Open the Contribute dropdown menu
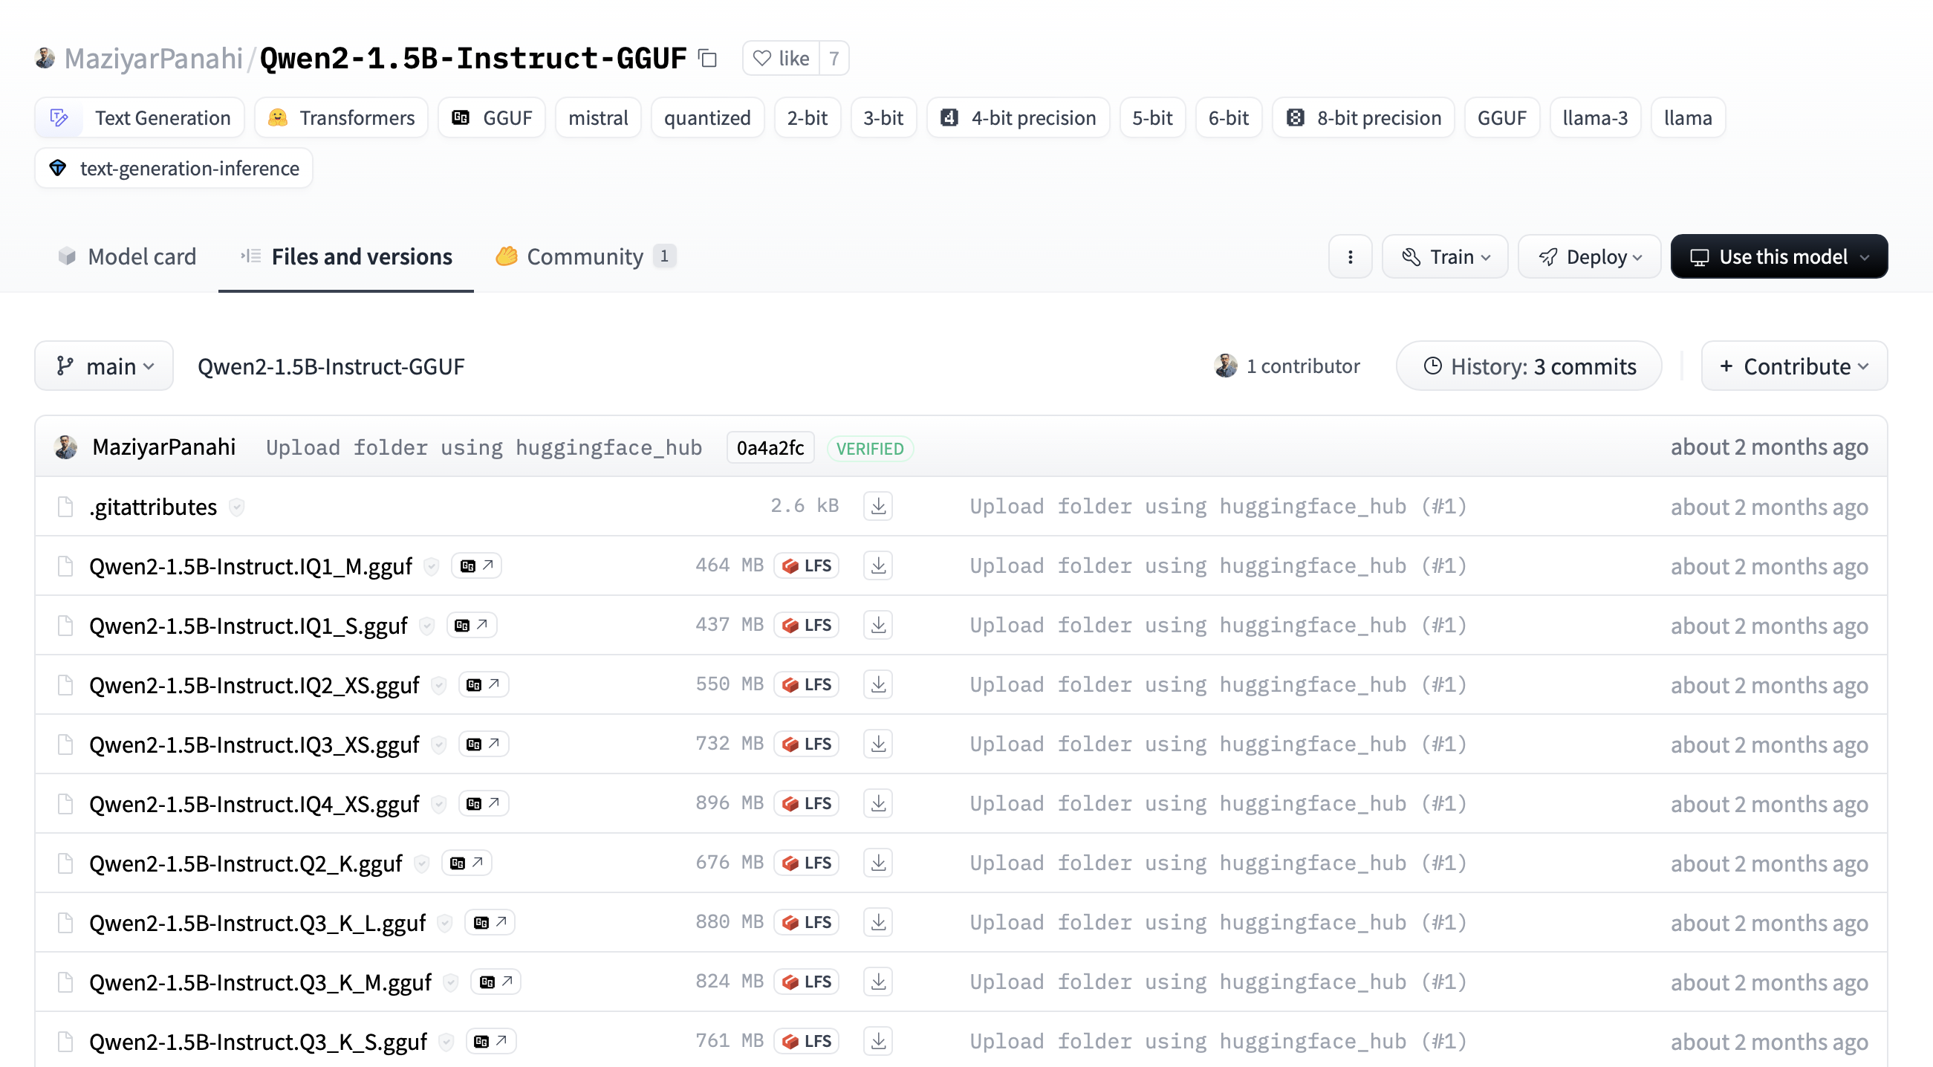This screenshot has height=1067, width=1933. pos(1793,366)
